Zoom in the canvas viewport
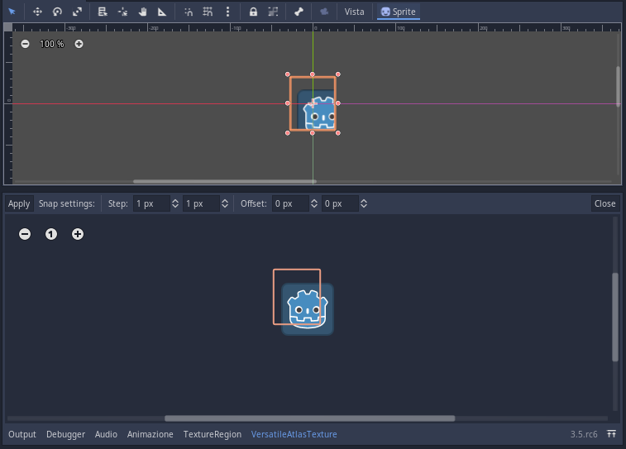The width and height of the screenshot is (626, 449). click(79, 44)
